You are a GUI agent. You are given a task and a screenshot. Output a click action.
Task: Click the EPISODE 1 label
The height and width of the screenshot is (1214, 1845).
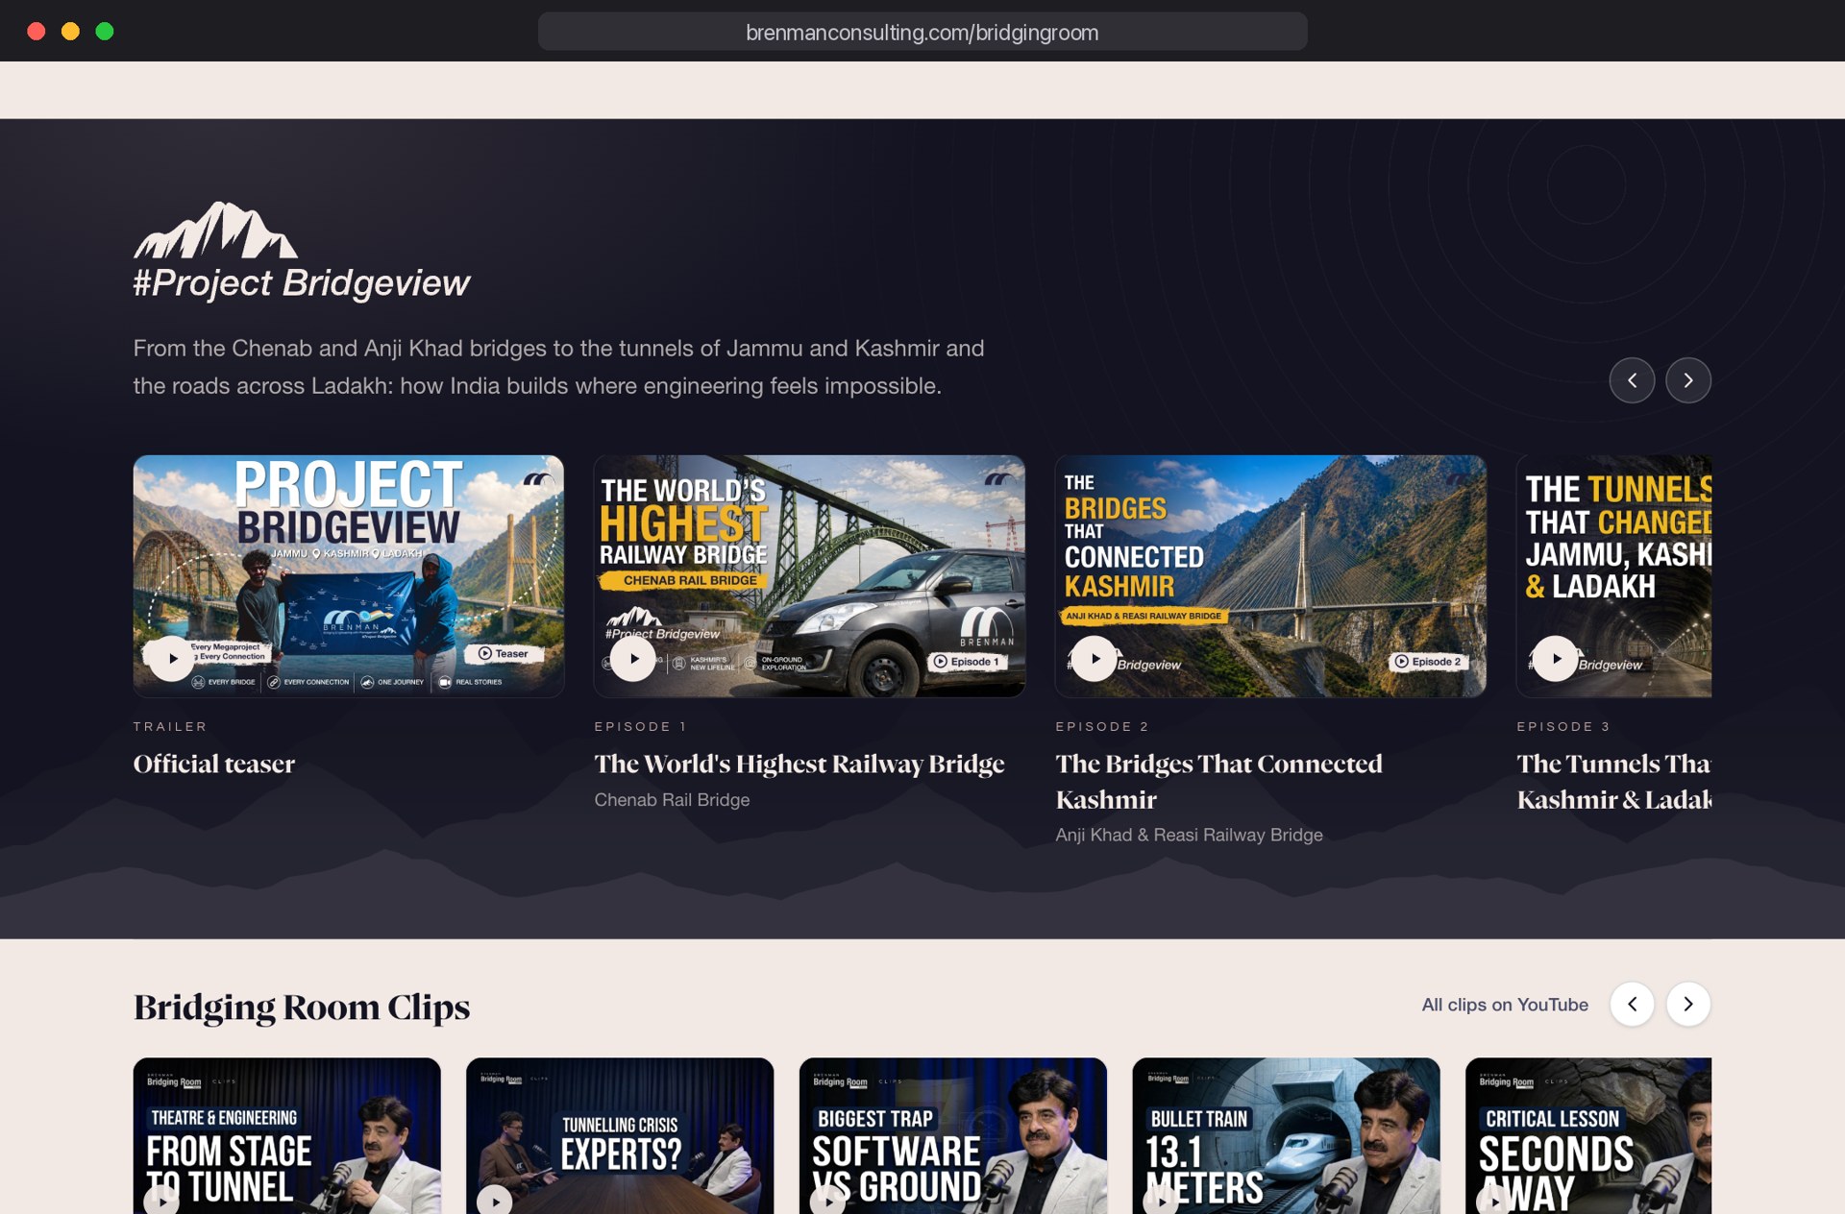641,727
